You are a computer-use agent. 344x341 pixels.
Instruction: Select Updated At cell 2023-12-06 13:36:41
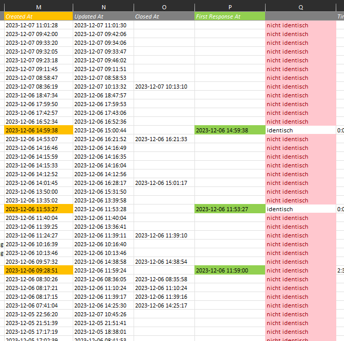click(103, 227)
